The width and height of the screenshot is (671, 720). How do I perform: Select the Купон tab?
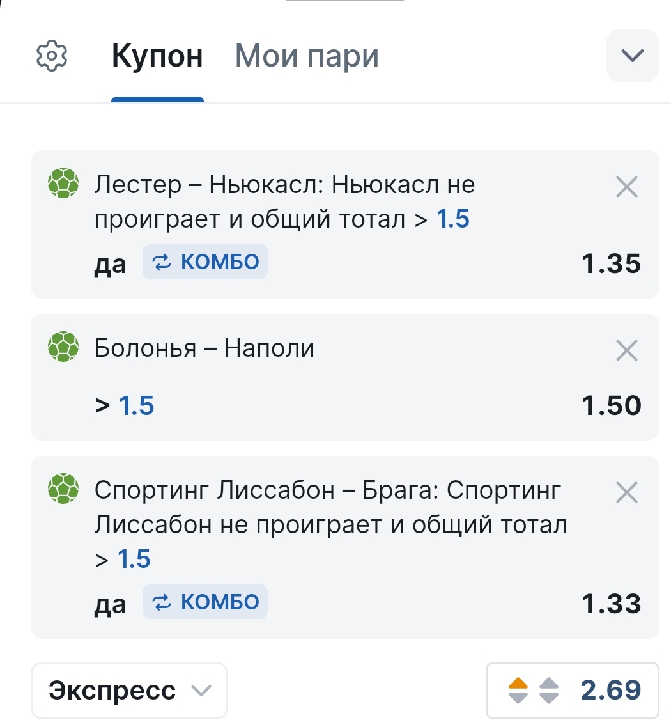pos(157,56)
